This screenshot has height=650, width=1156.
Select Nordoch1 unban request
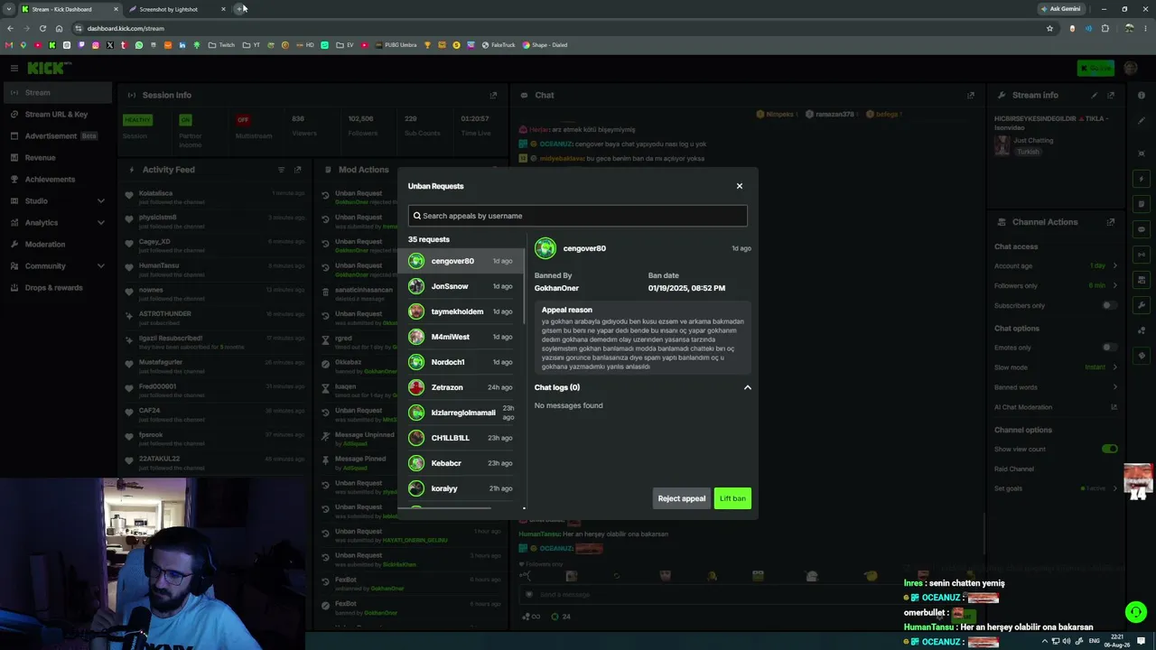[461, 362]
